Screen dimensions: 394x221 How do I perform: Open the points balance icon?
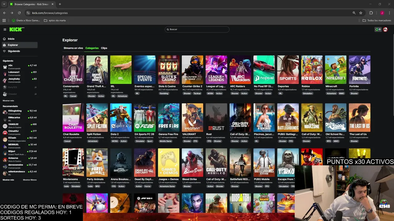[378, 29]
